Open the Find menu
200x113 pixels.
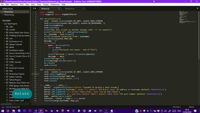[22, 4]
